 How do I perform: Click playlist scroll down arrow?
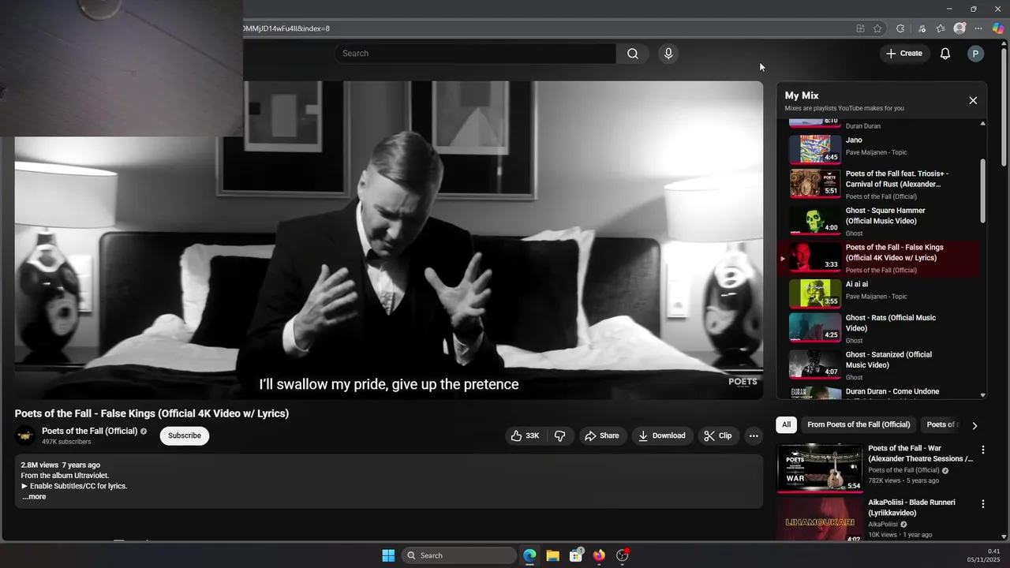coord(982,395)
